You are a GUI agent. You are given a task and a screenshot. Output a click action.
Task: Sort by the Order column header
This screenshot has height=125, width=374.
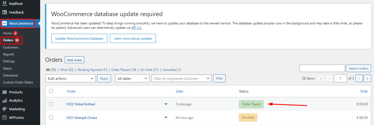click(x=71, y=91)
